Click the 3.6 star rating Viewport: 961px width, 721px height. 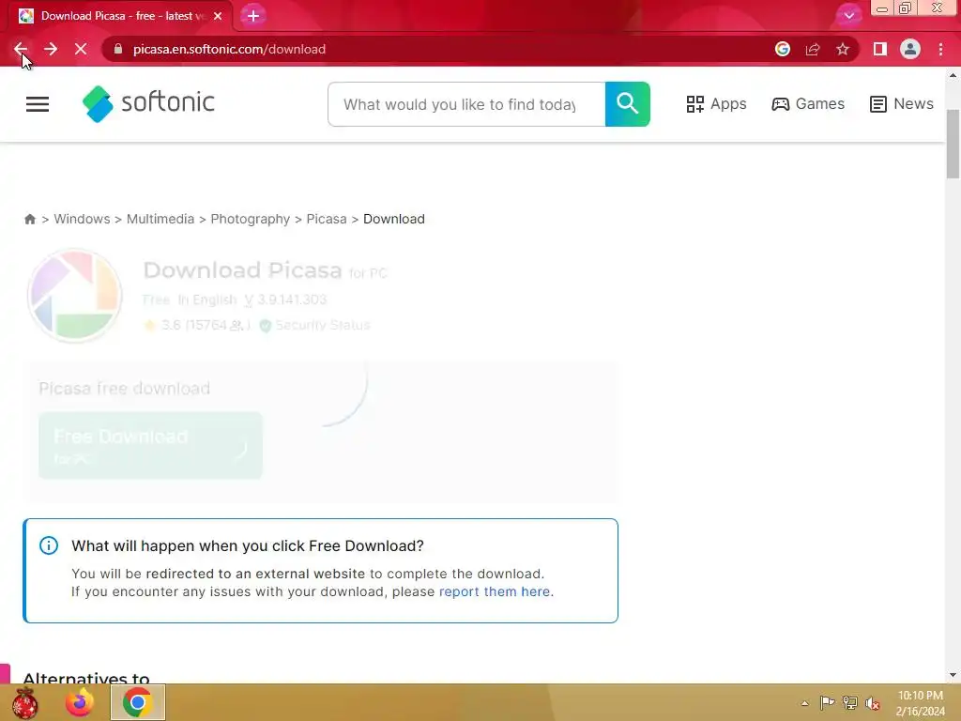196,325
